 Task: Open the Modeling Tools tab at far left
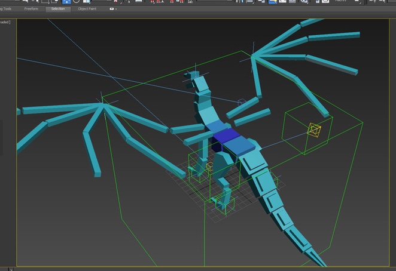[5, 9]
